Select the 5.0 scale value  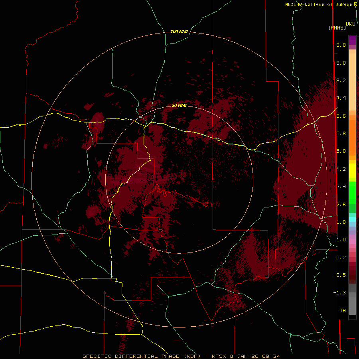(x=341, y=151)
